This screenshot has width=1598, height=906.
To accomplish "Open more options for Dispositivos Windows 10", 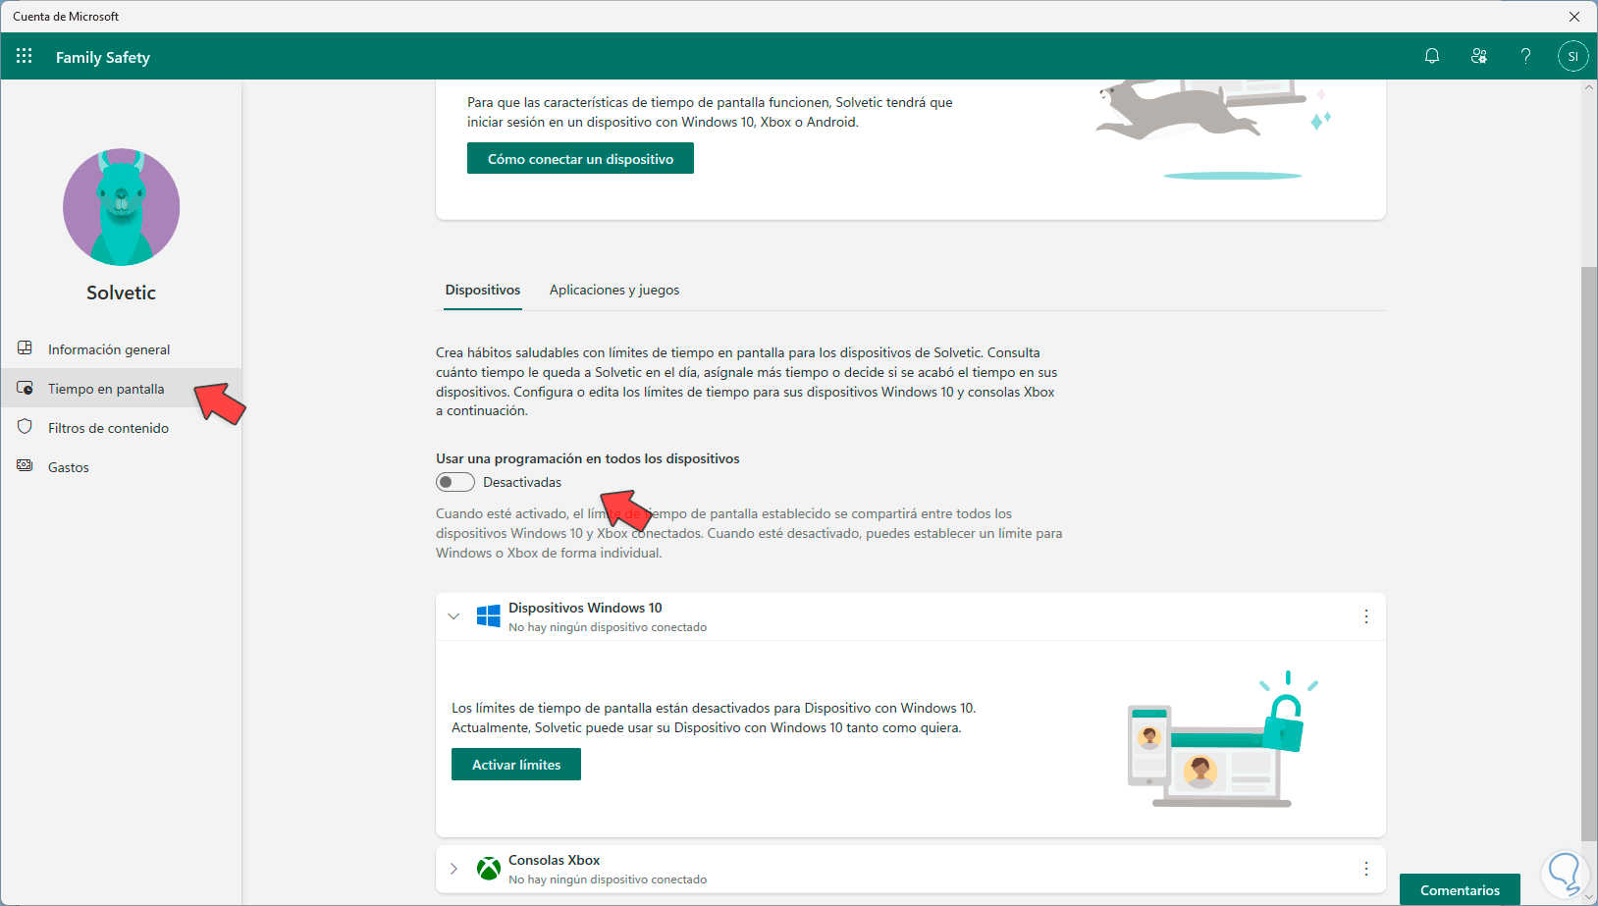I will click(1365, 616).
